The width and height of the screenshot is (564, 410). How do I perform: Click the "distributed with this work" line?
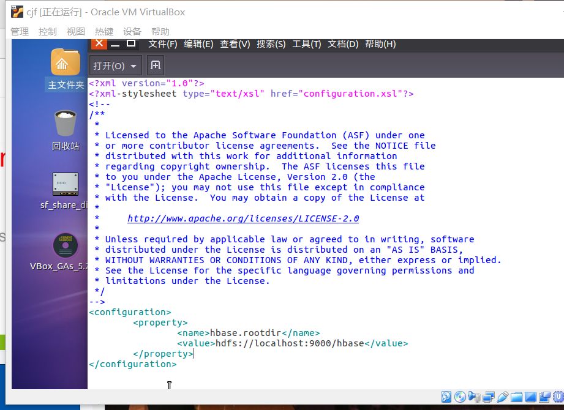pyautogui.click(x=246, y=156)
